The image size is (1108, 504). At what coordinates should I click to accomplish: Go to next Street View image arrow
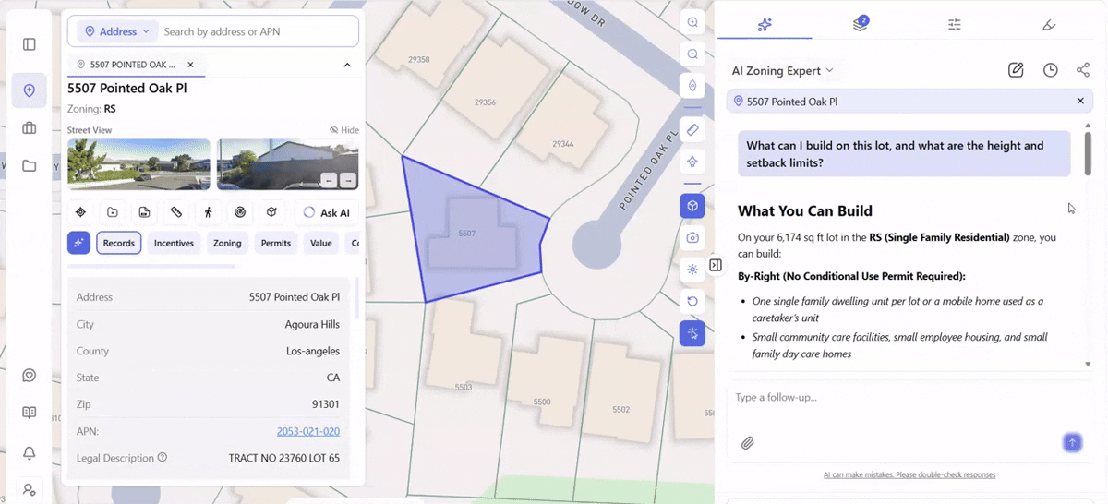click(347, 180)
